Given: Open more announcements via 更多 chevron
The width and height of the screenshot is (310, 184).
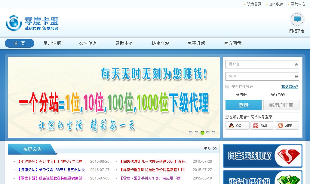Looking at the screenshot, I should click(210, 149).
